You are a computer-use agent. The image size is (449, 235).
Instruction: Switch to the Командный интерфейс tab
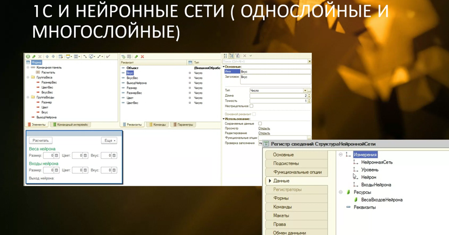(70, 125)
